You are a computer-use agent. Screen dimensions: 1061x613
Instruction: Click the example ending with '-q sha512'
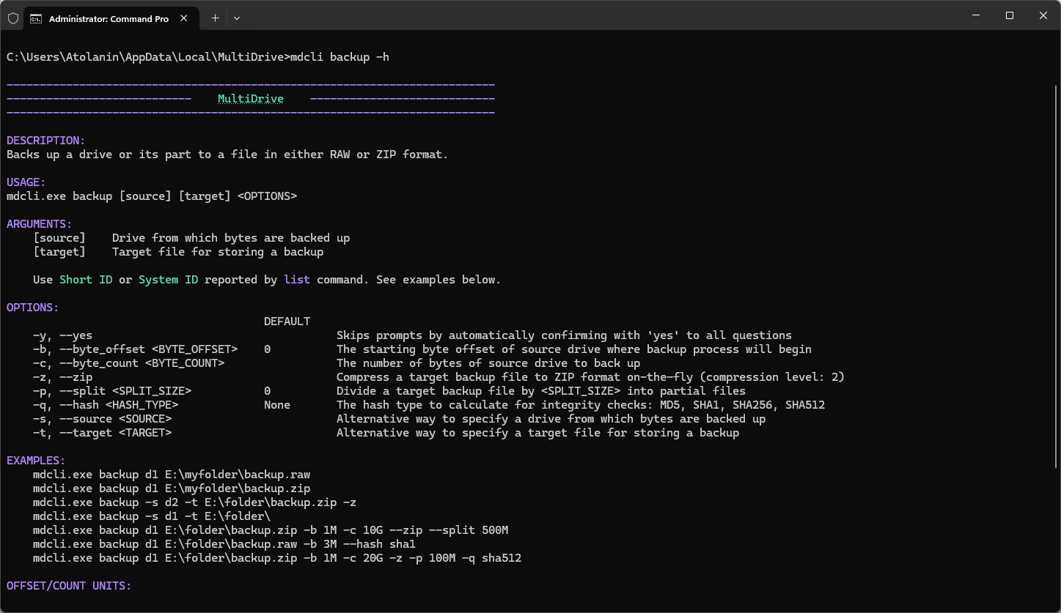[277, 558]
